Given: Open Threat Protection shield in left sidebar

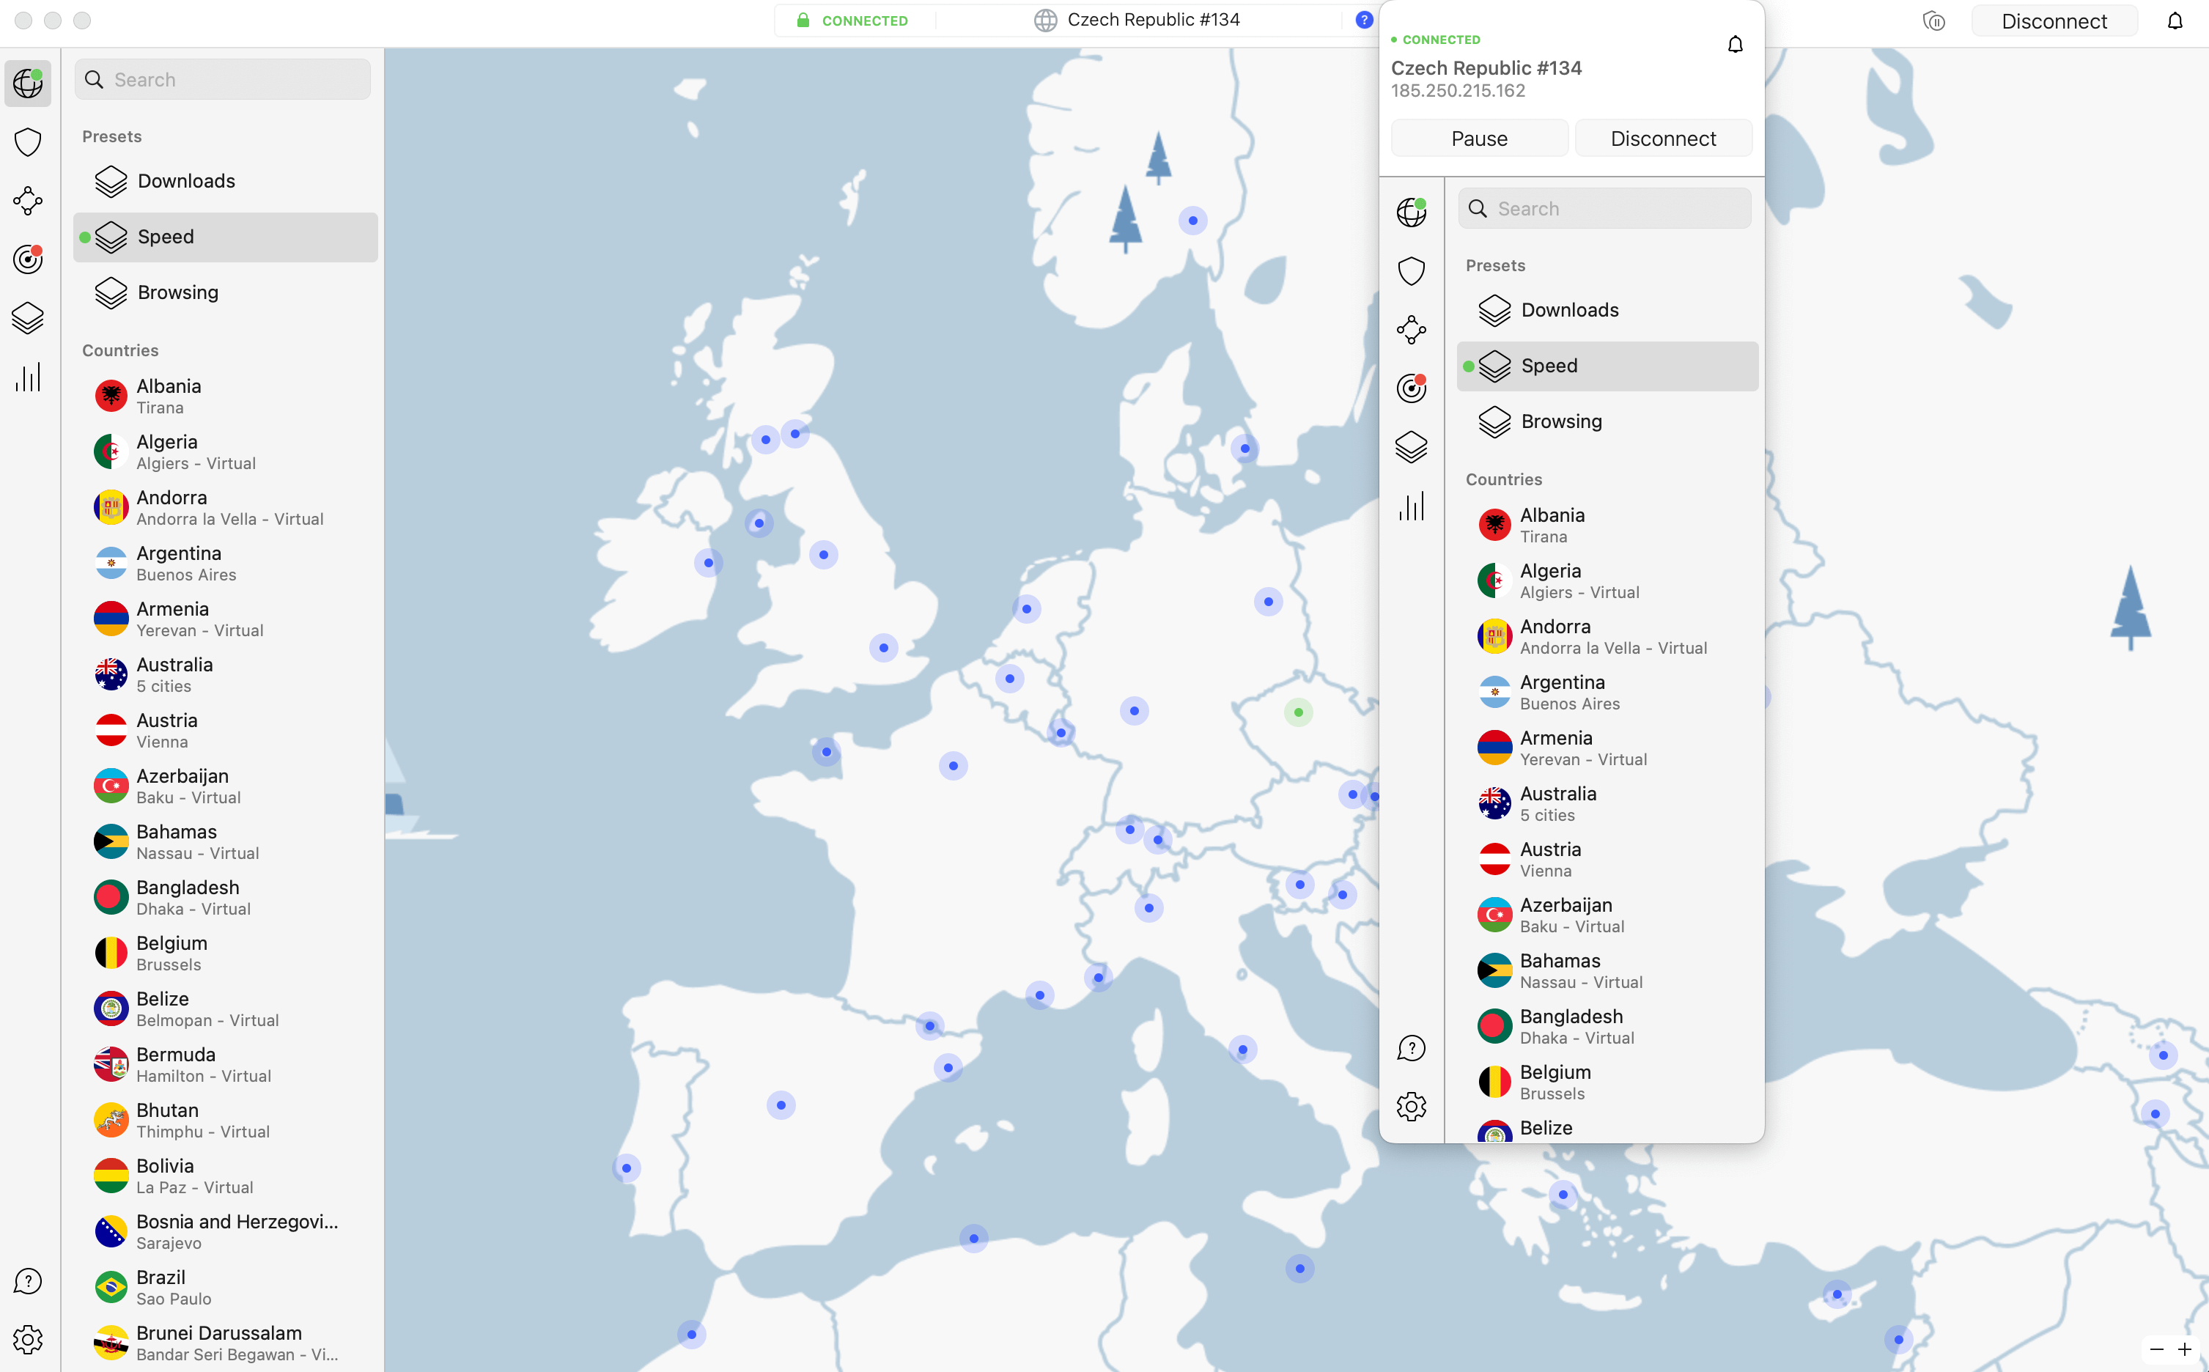Looking at the screenshot, I should (x=28, y=141).
